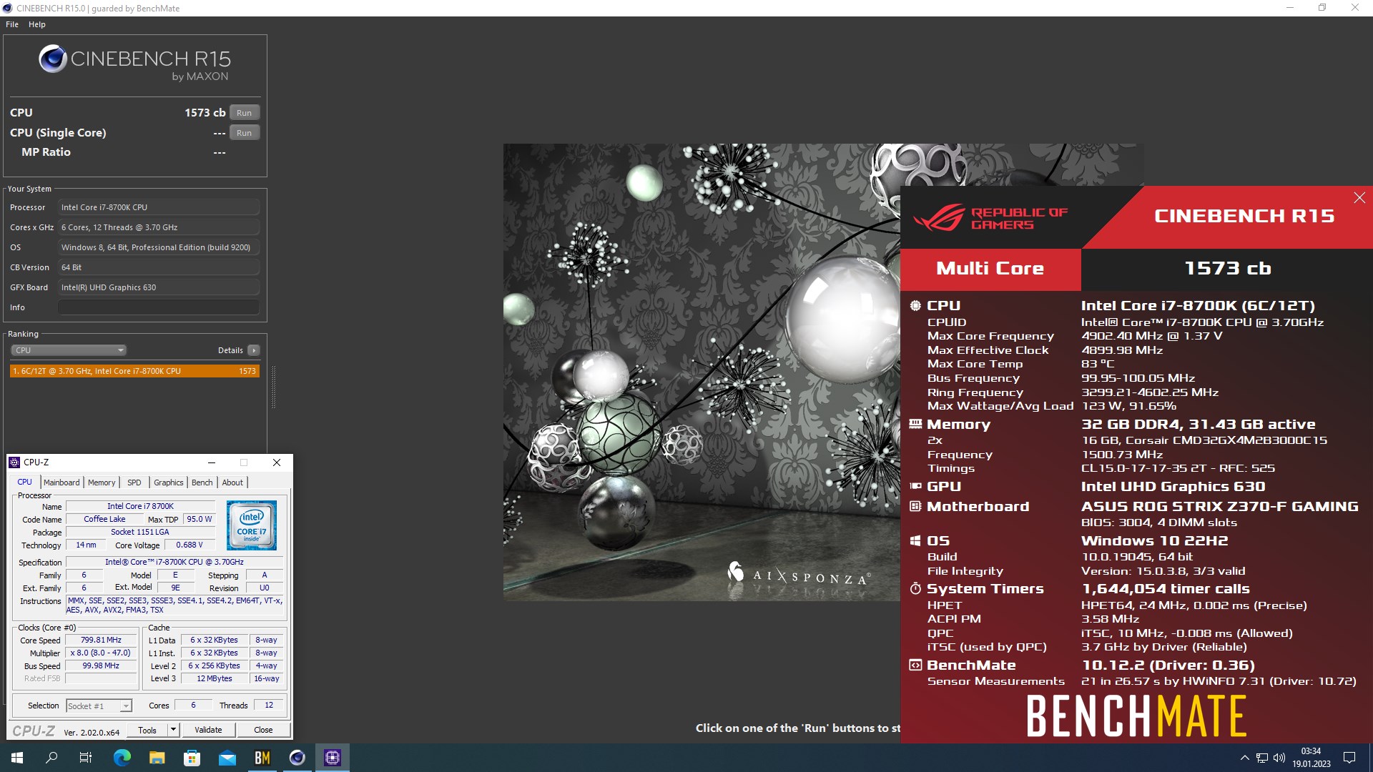Open Windows Search from the taskbar
This screenshot has width=1373, height=772.
[51, 758]
